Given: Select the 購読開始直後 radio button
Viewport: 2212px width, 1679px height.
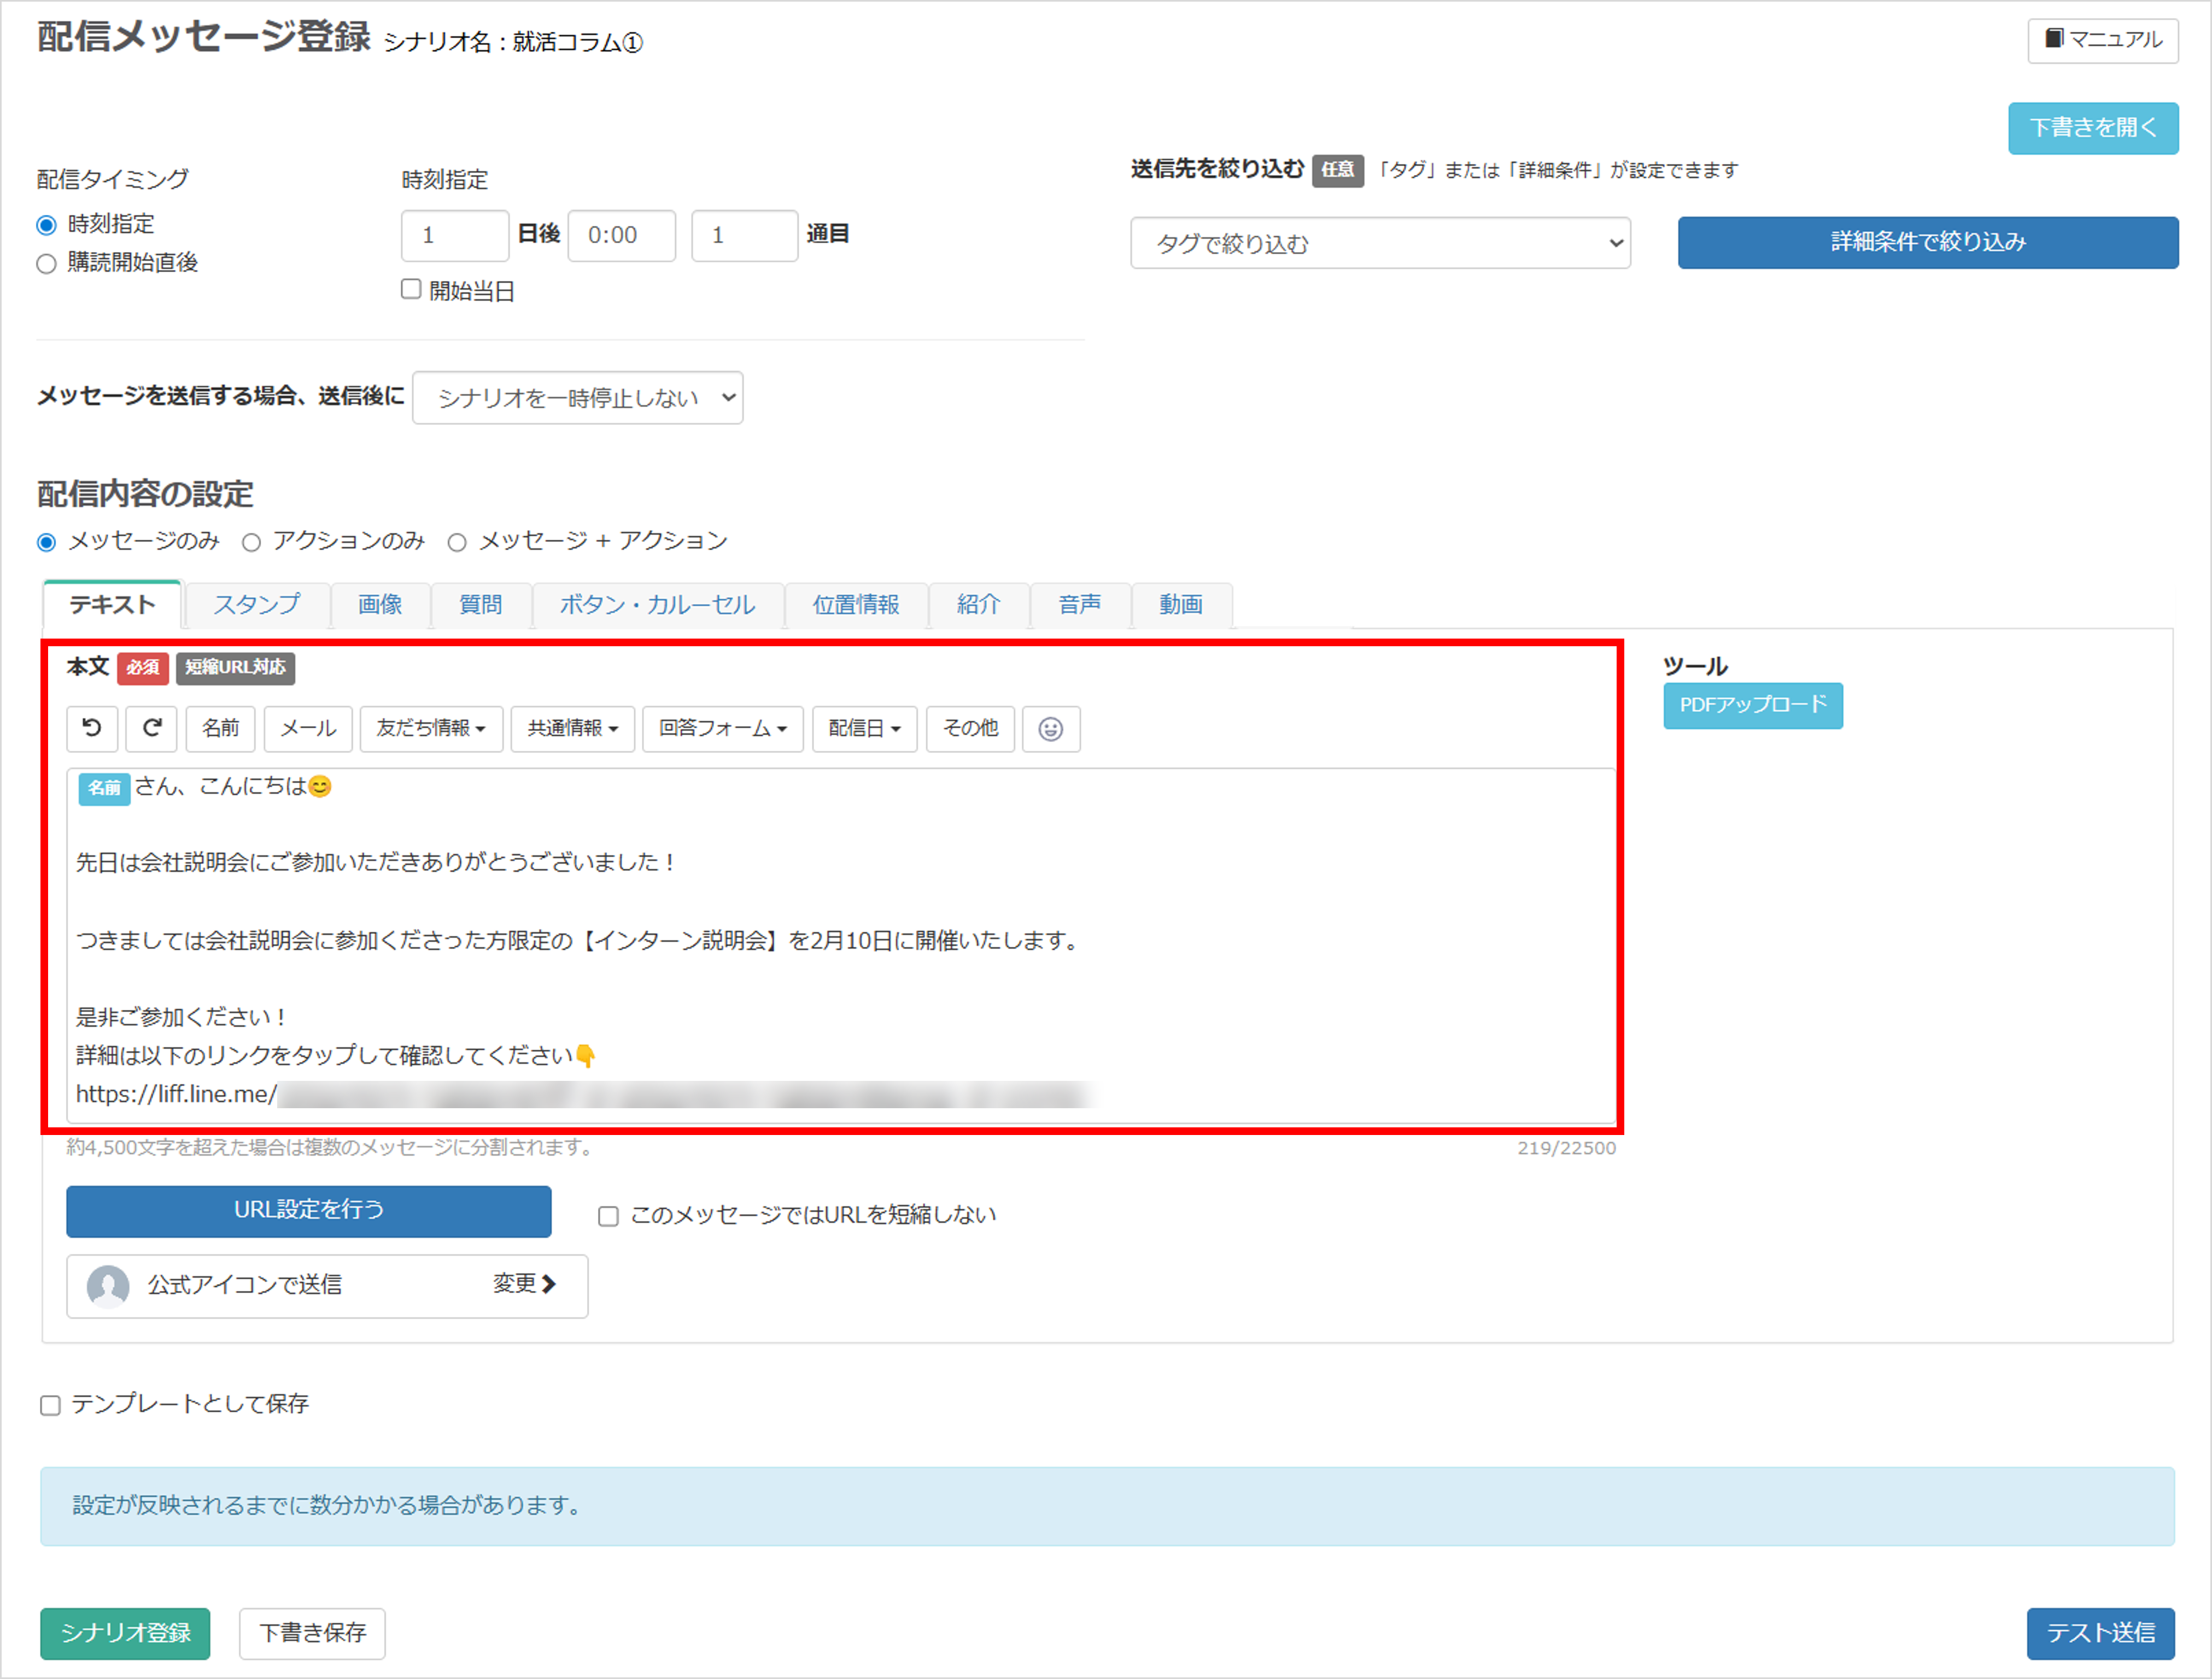Looking at the screenshot, I should coord(46,264).
